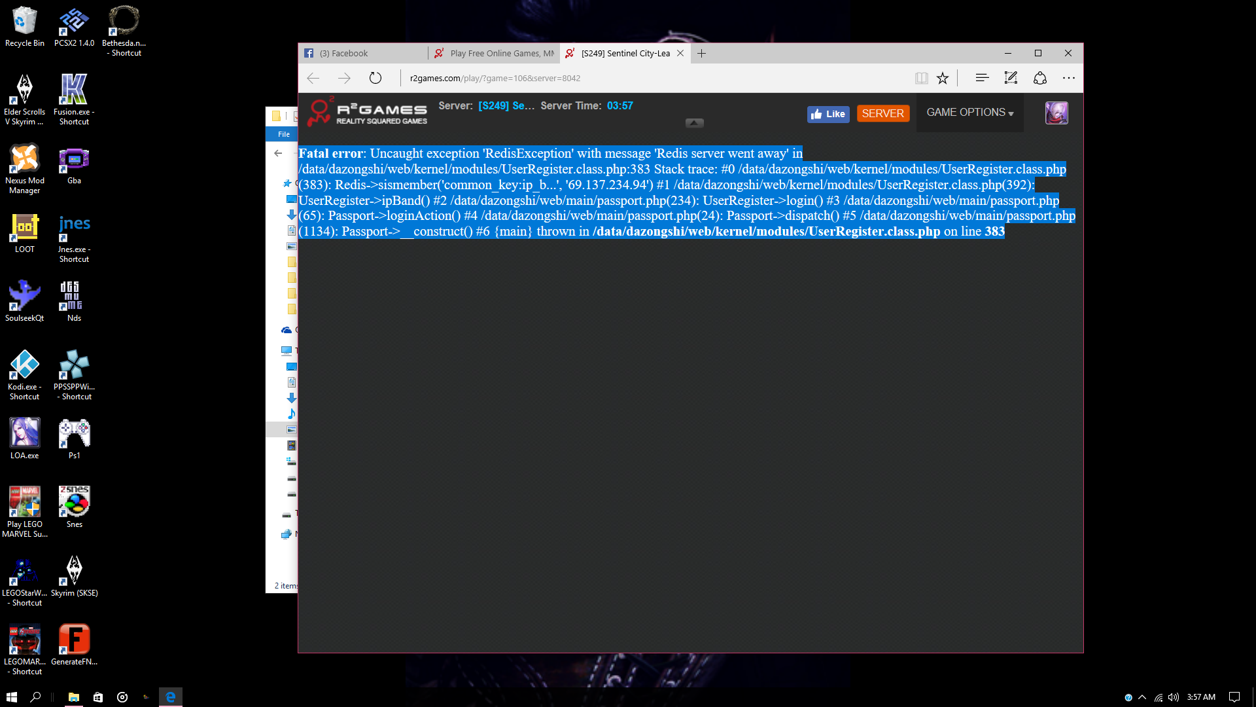Click the Edge refresh page icon
1256x707 pixels.
375,78
